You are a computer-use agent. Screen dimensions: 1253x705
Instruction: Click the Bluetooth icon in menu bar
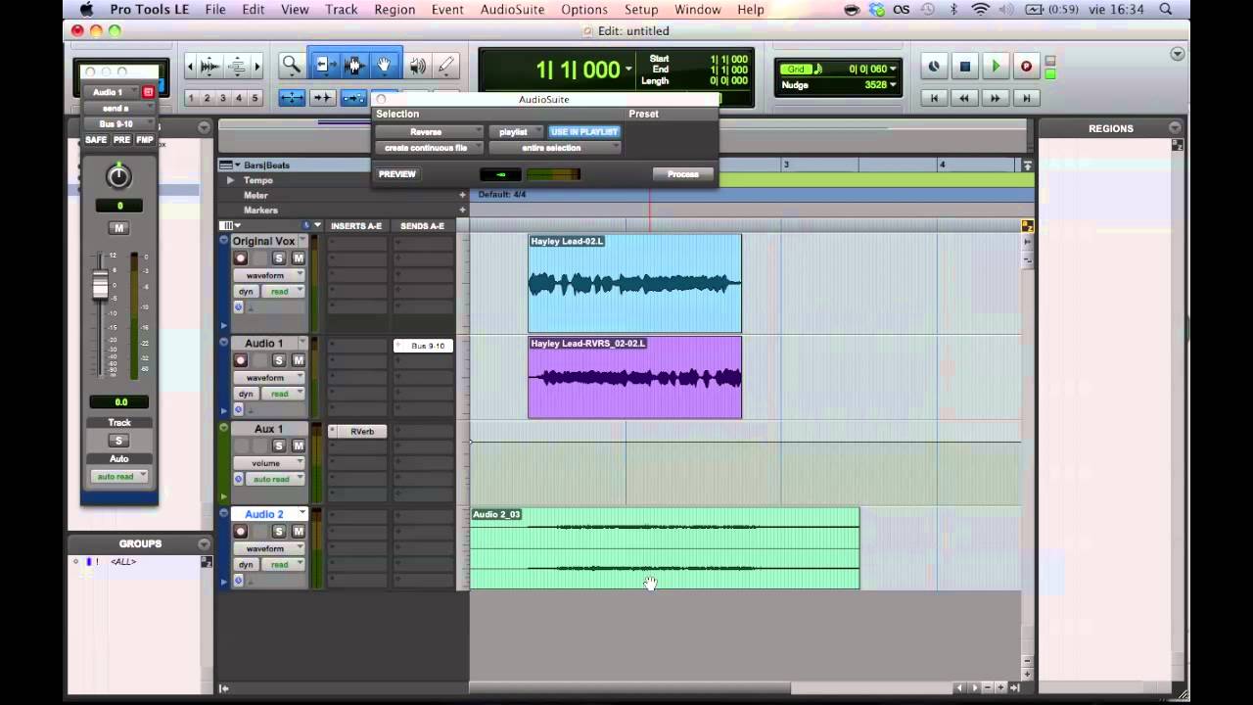coord(953,10)
